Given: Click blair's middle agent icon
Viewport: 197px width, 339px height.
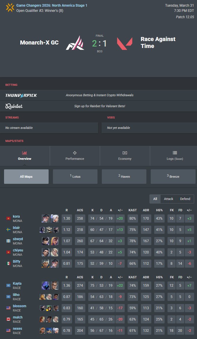Looking at the screenshot, I should (x=49, y=229).
